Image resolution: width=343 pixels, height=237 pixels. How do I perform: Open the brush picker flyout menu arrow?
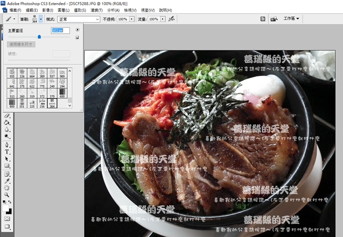click(x=77, y=29)
